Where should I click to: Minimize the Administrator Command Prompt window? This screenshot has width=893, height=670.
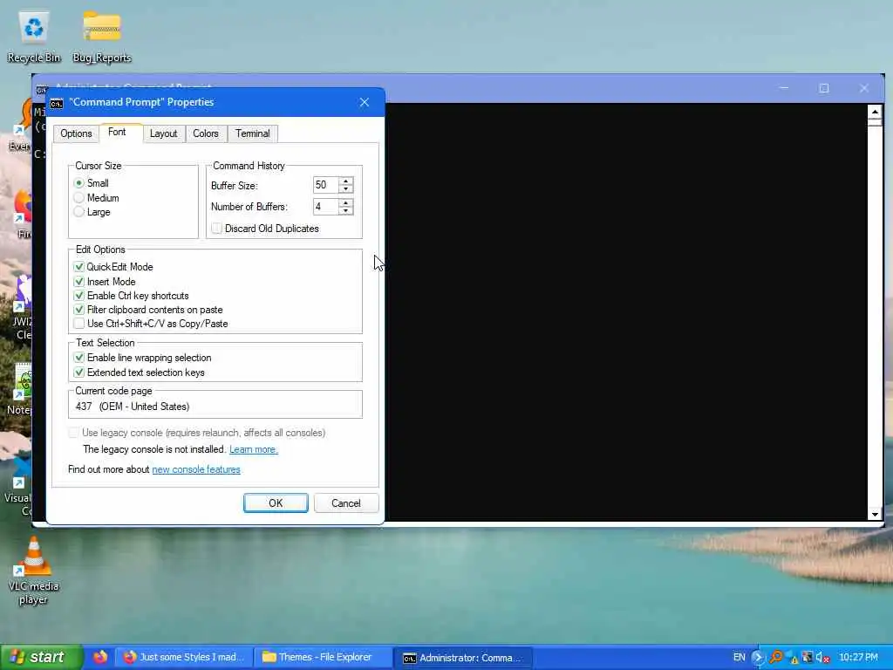784,88
